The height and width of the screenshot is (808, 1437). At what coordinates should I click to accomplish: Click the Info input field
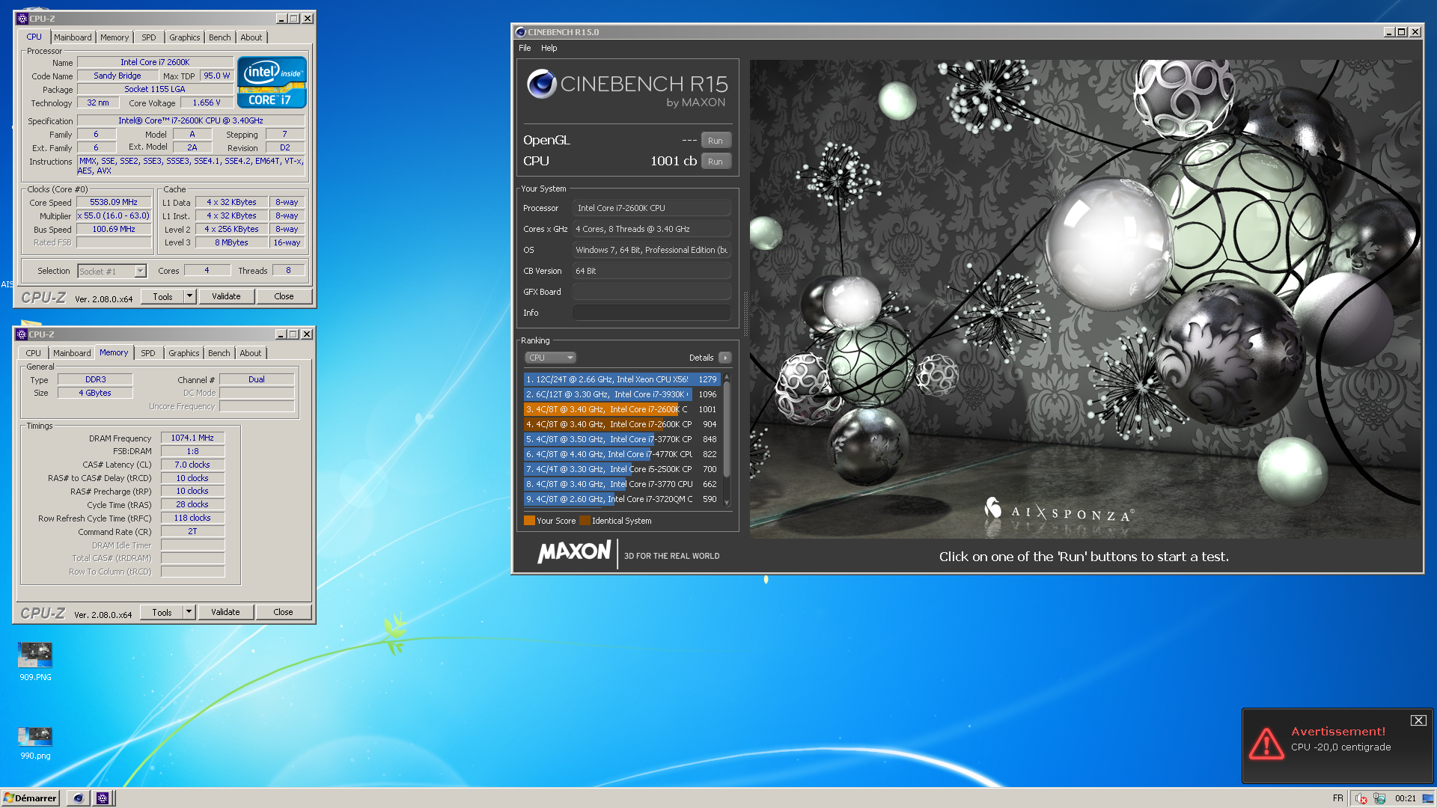[x=652, y=313]
